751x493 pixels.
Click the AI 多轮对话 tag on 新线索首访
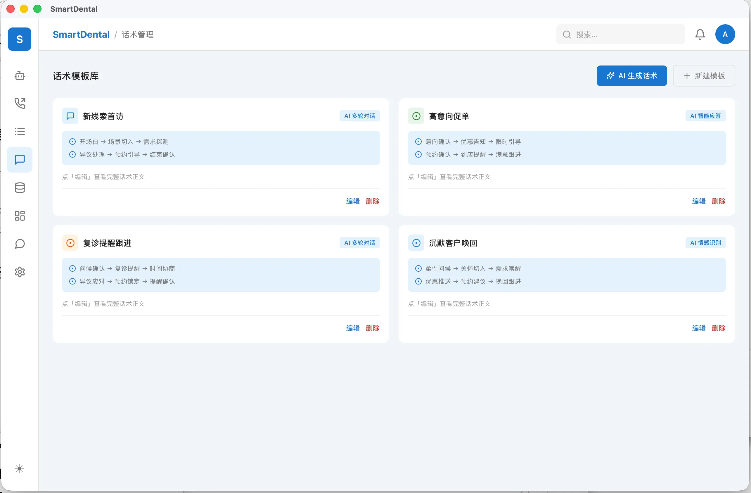(x=359, y=116)
